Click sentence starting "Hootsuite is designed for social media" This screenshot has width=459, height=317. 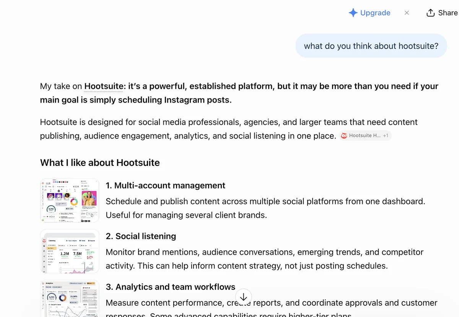pos(229,129)
